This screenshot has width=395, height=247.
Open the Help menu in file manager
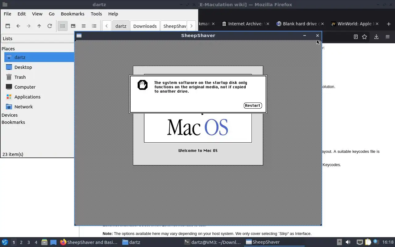coord(113,14)
